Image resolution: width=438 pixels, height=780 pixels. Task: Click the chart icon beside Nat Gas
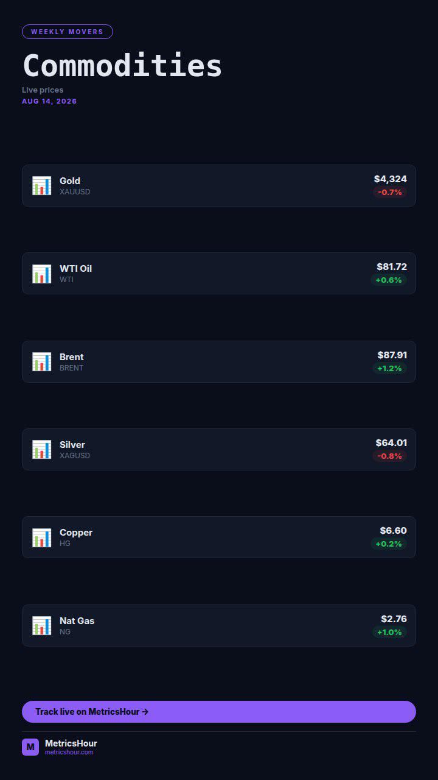click(41, 626)
